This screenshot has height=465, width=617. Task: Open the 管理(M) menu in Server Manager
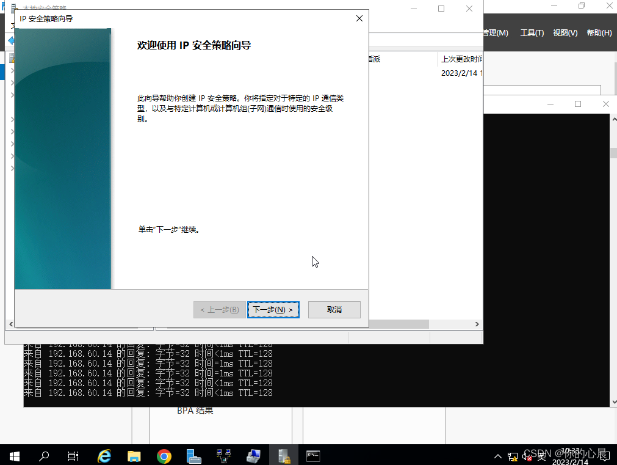(496, 33)
